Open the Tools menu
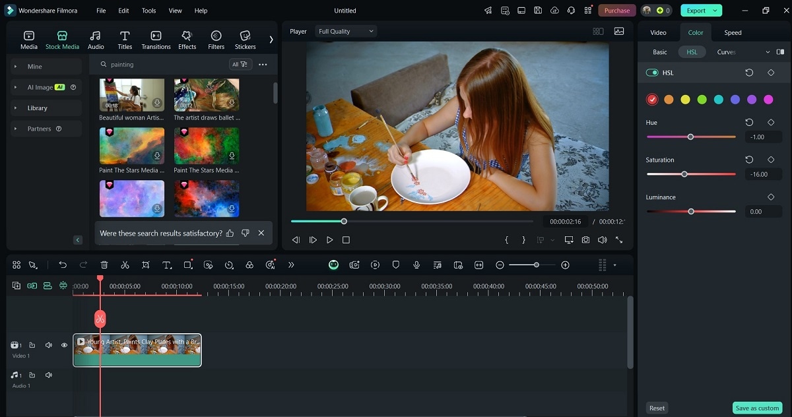 [149, 11]
